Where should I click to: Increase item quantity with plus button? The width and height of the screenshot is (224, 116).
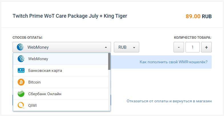pos(206,47)
